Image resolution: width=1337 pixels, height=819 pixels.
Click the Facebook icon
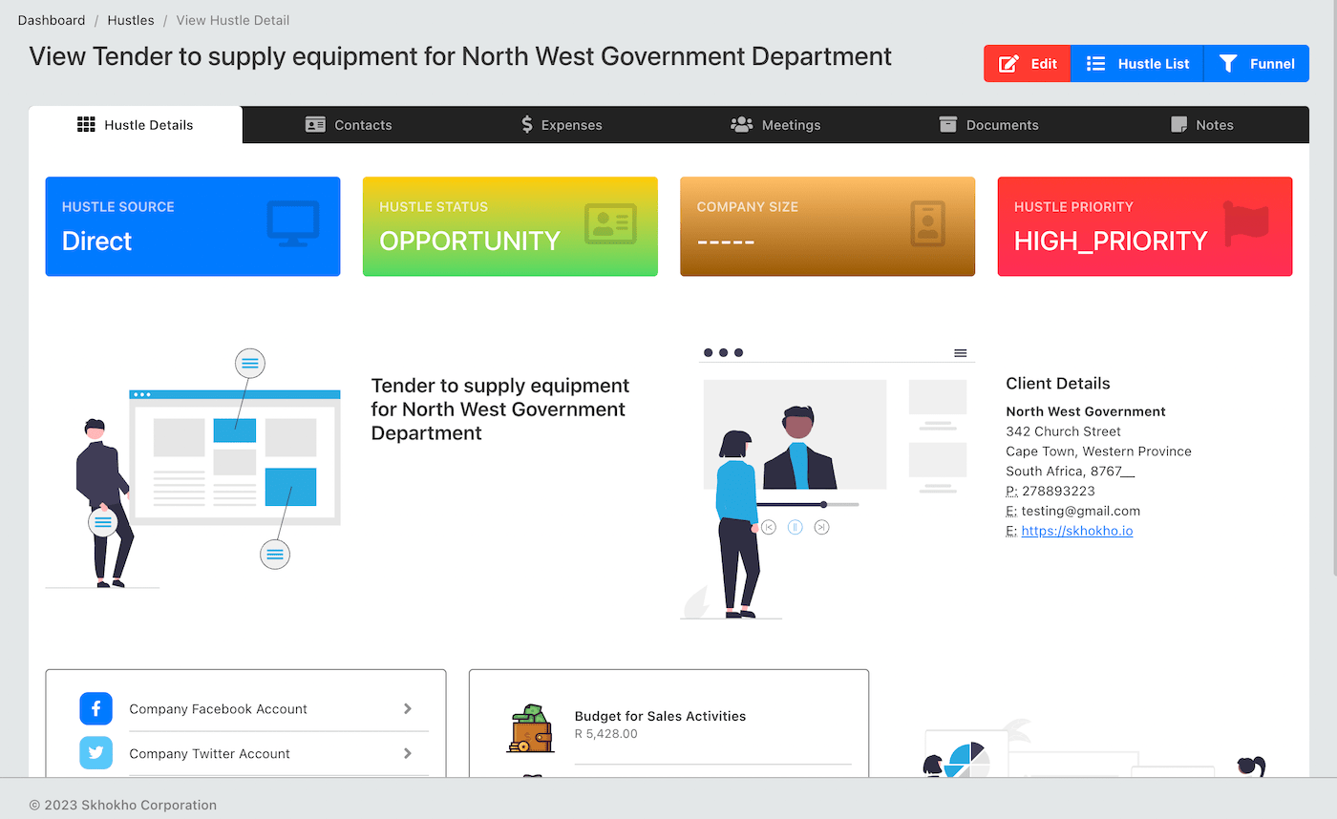tap(95, 709)
